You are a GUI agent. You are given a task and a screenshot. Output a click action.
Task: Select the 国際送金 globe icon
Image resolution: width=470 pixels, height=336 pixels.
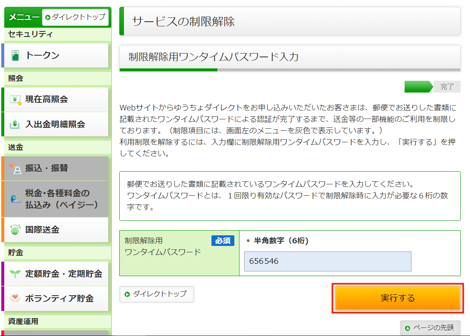[14, 230]
